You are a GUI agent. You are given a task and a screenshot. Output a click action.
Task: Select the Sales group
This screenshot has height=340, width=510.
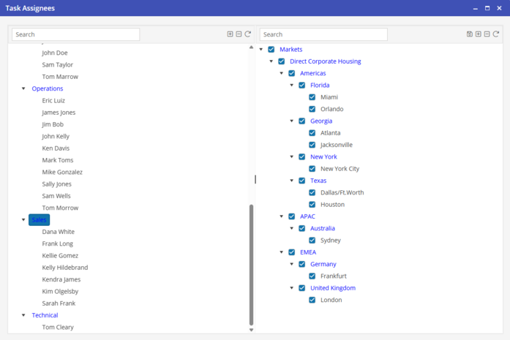point(39,220)
